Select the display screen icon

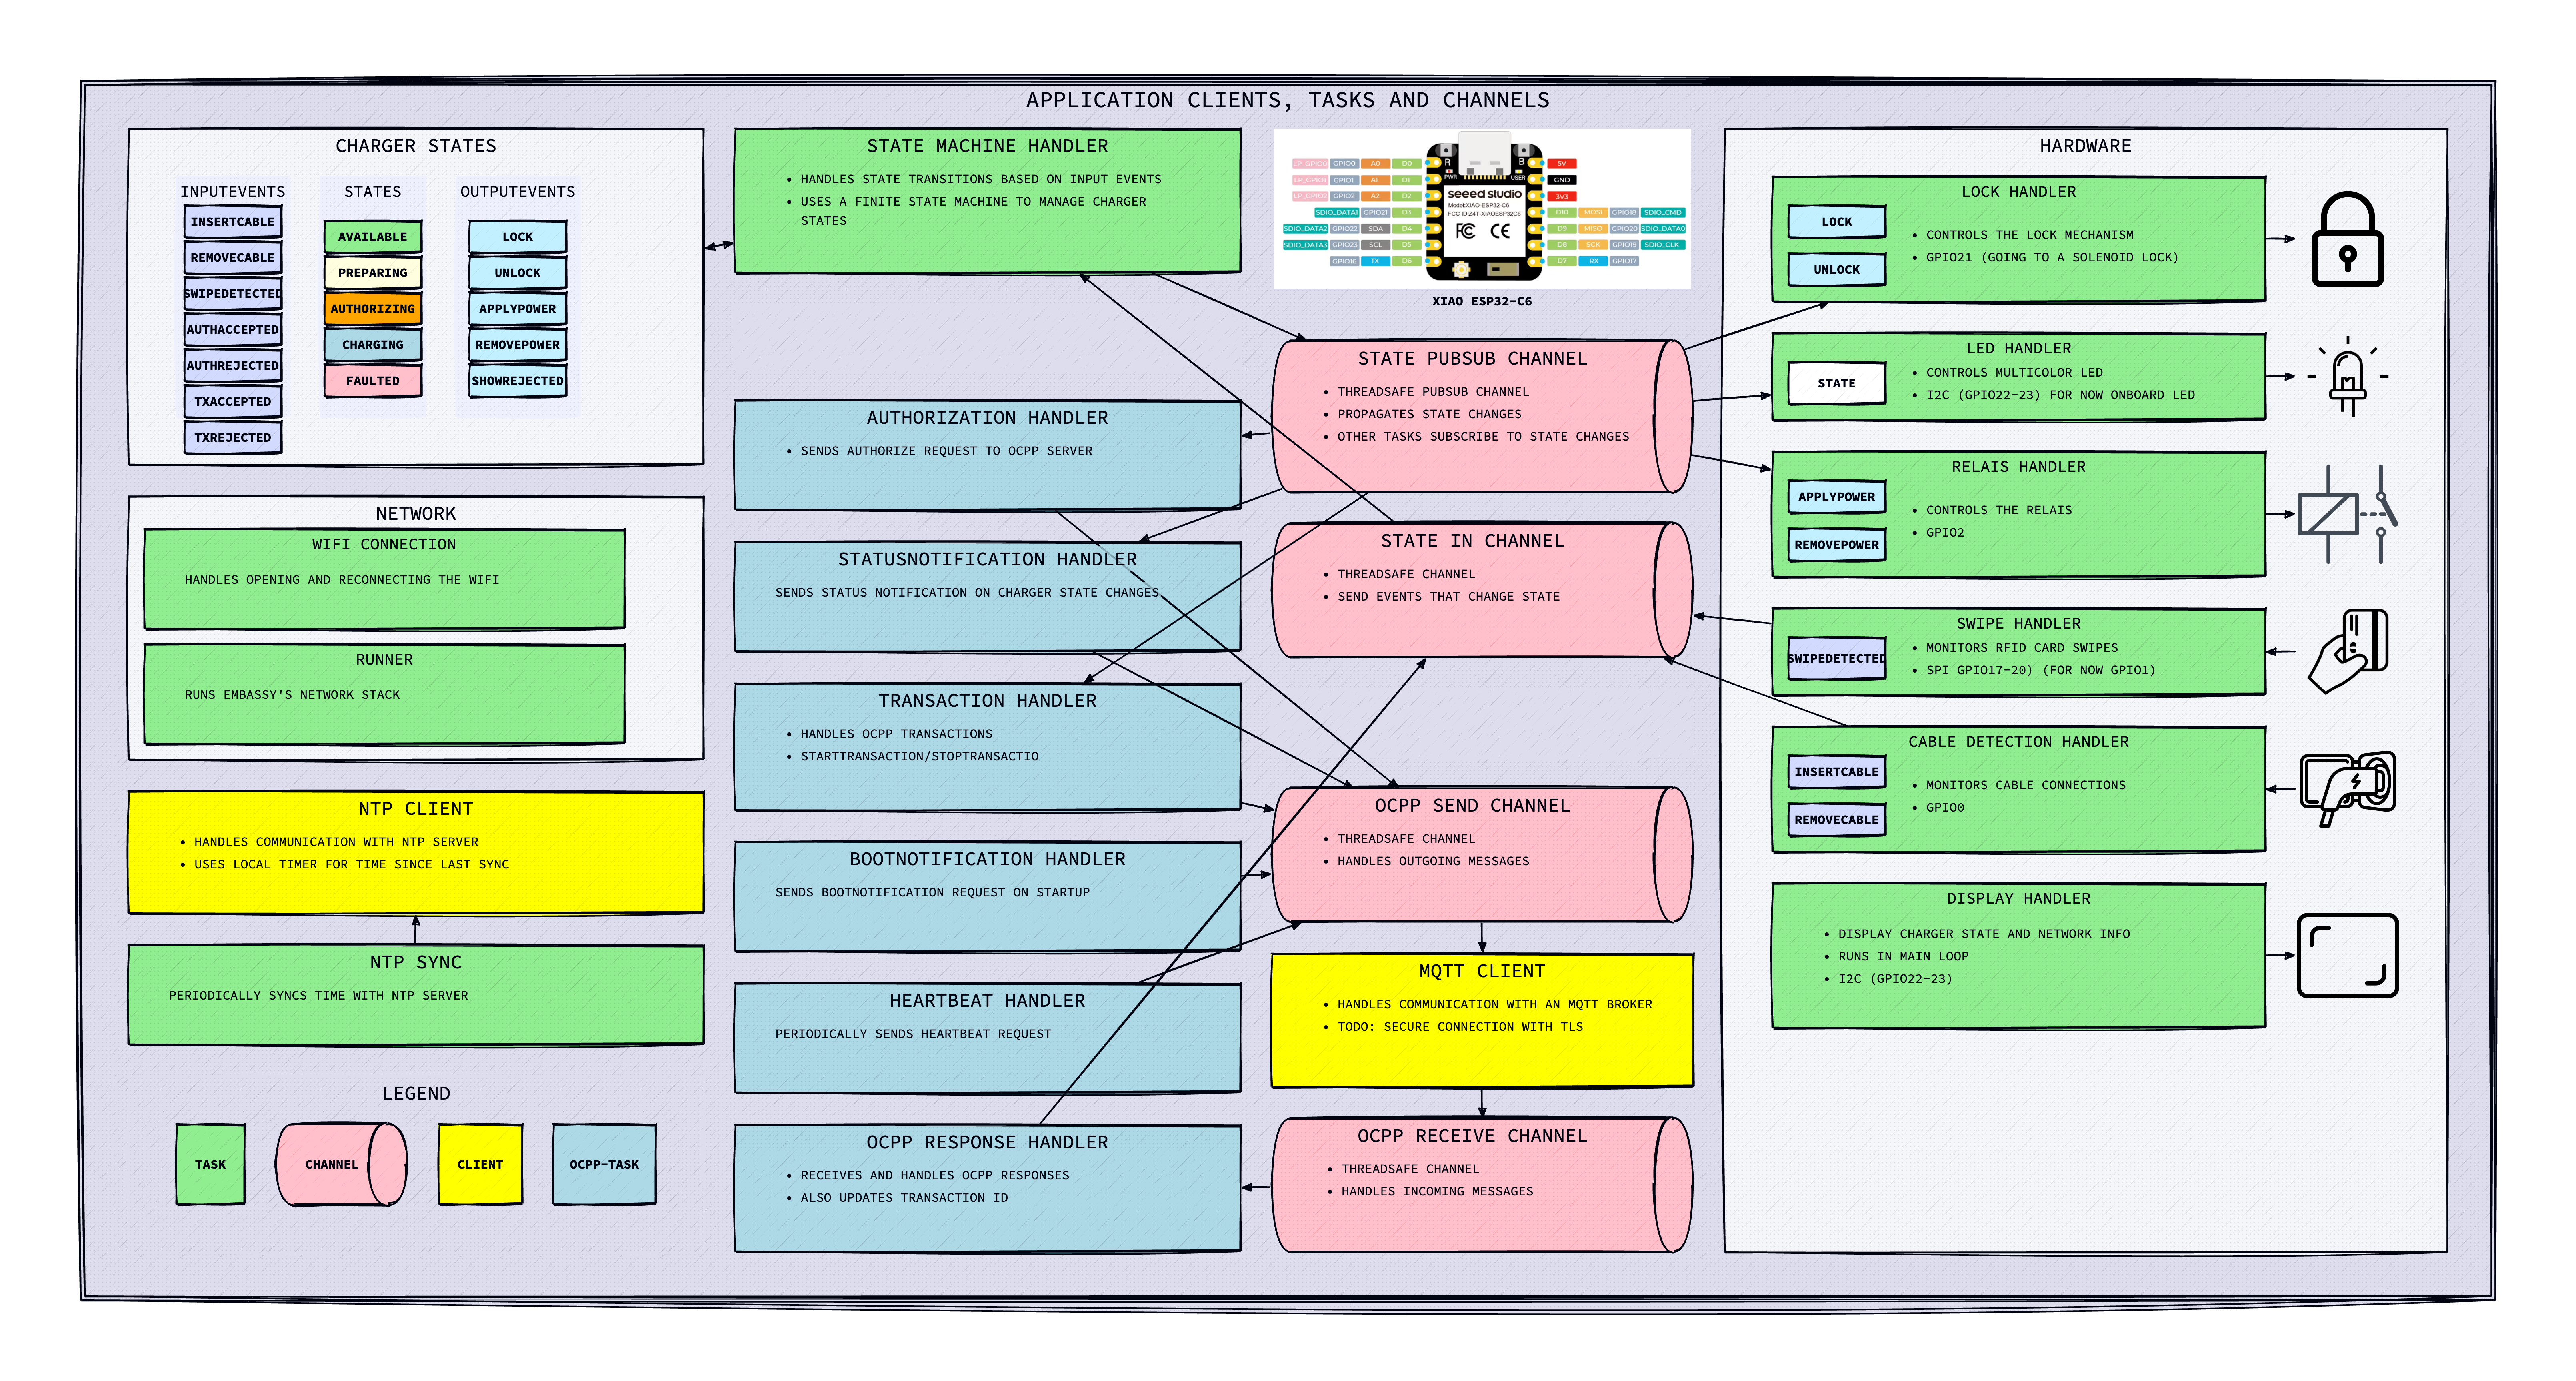[2347, 955]
